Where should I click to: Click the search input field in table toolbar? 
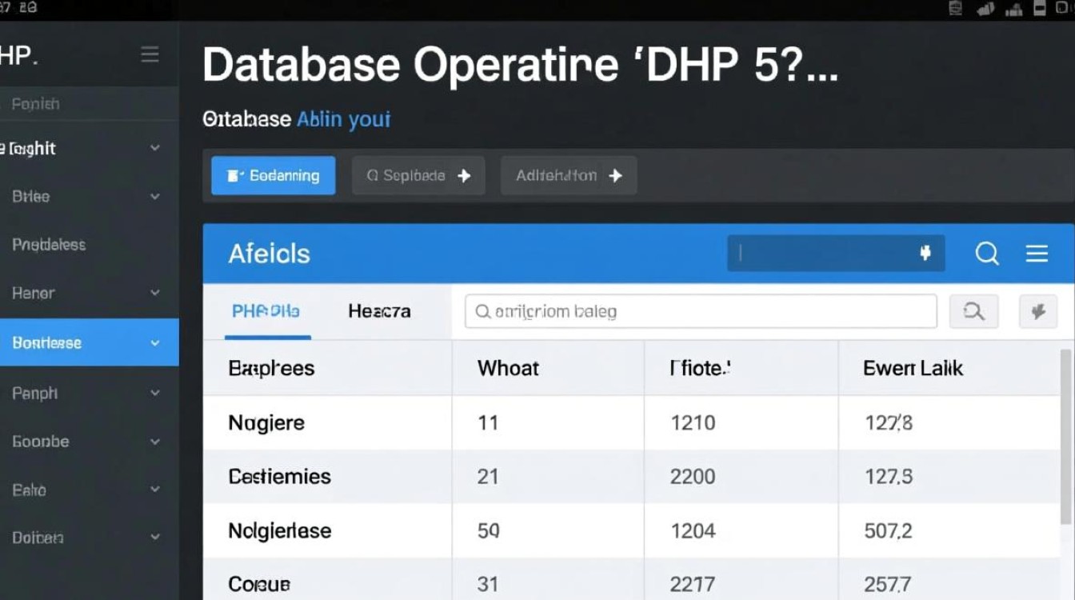click(701, 311)
